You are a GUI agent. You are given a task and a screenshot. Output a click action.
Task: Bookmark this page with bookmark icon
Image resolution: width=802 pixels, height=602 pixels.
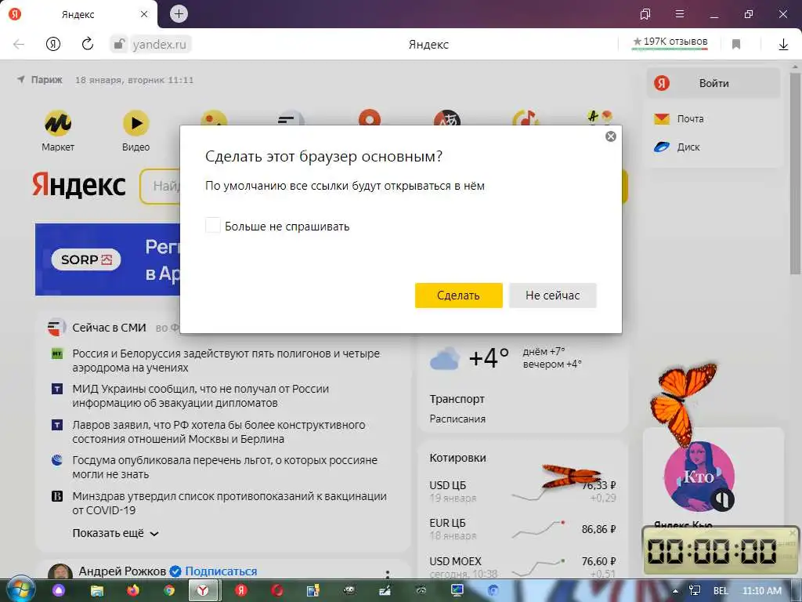(736, 45)
